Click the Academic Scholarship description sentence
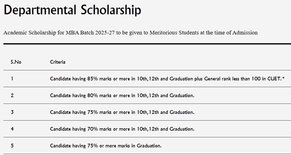The height and width of the screenshot is (155, 291). tap(130, 33)
